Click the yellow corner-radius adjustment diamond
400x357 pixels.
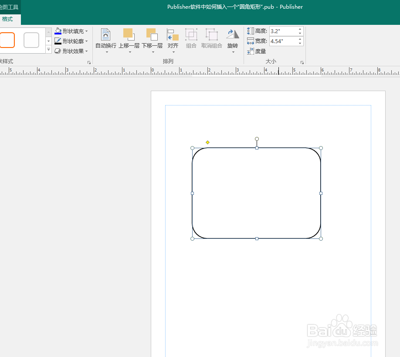coord(208,143)
